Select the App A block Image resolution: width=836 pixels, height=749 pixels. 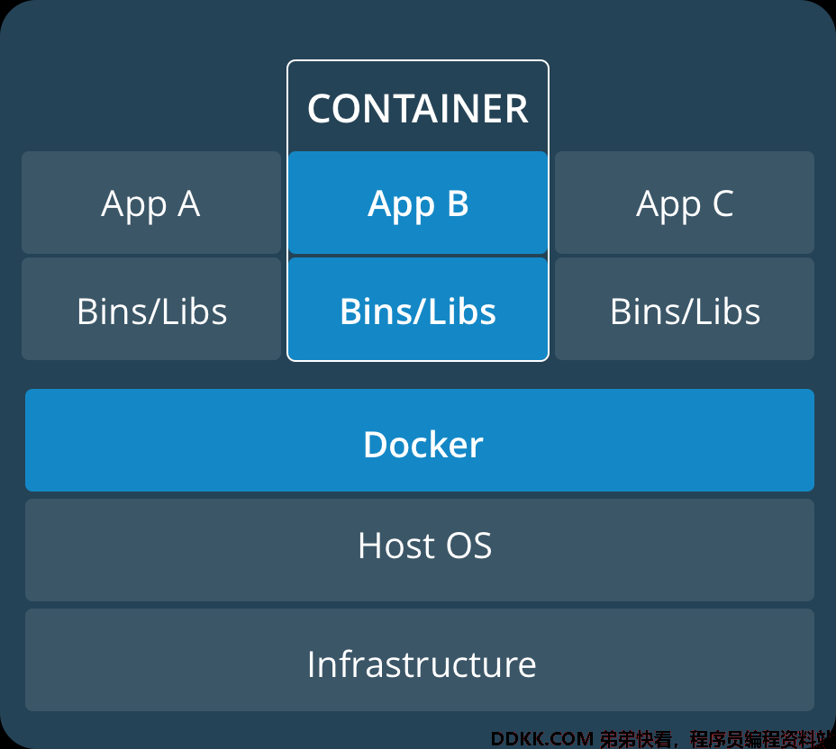[x=150, y=203]
